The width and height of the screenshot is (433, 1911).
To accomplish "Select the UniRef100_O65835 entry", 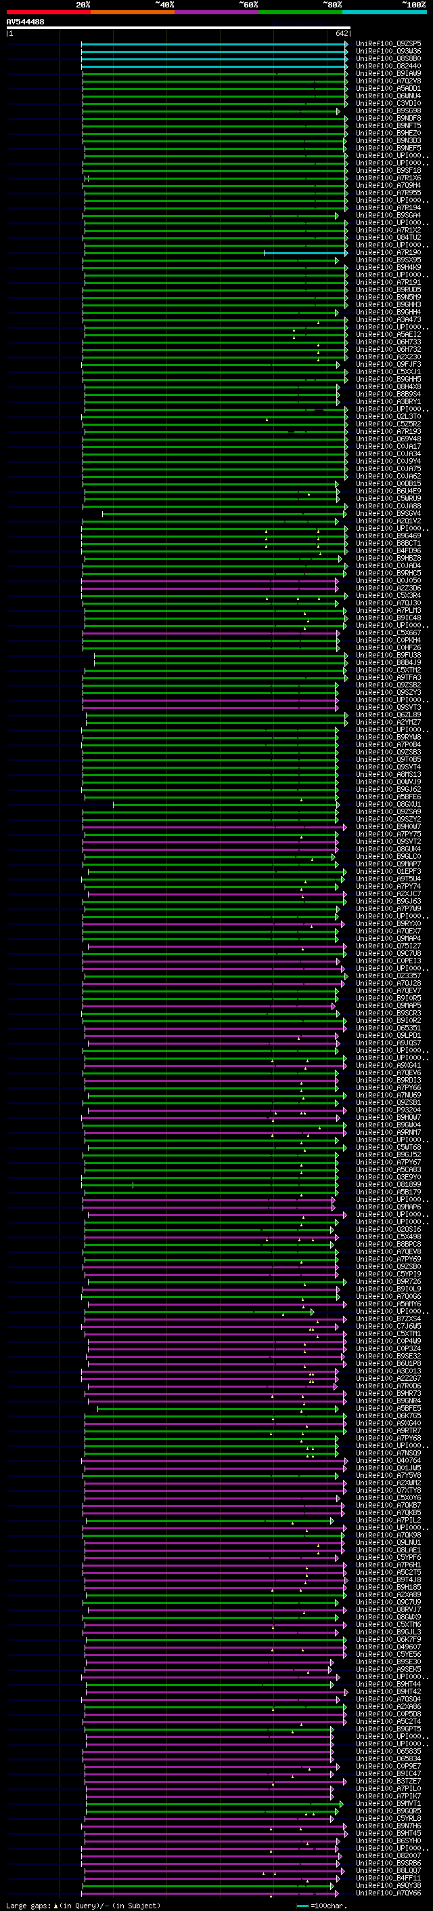I will [388, 1751].
